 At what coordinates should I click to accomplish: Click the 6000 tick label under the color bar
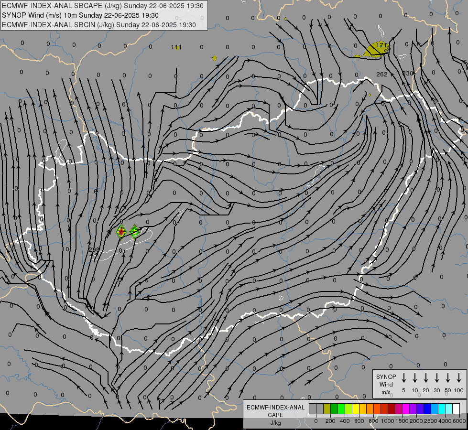[x=459, y=421]
